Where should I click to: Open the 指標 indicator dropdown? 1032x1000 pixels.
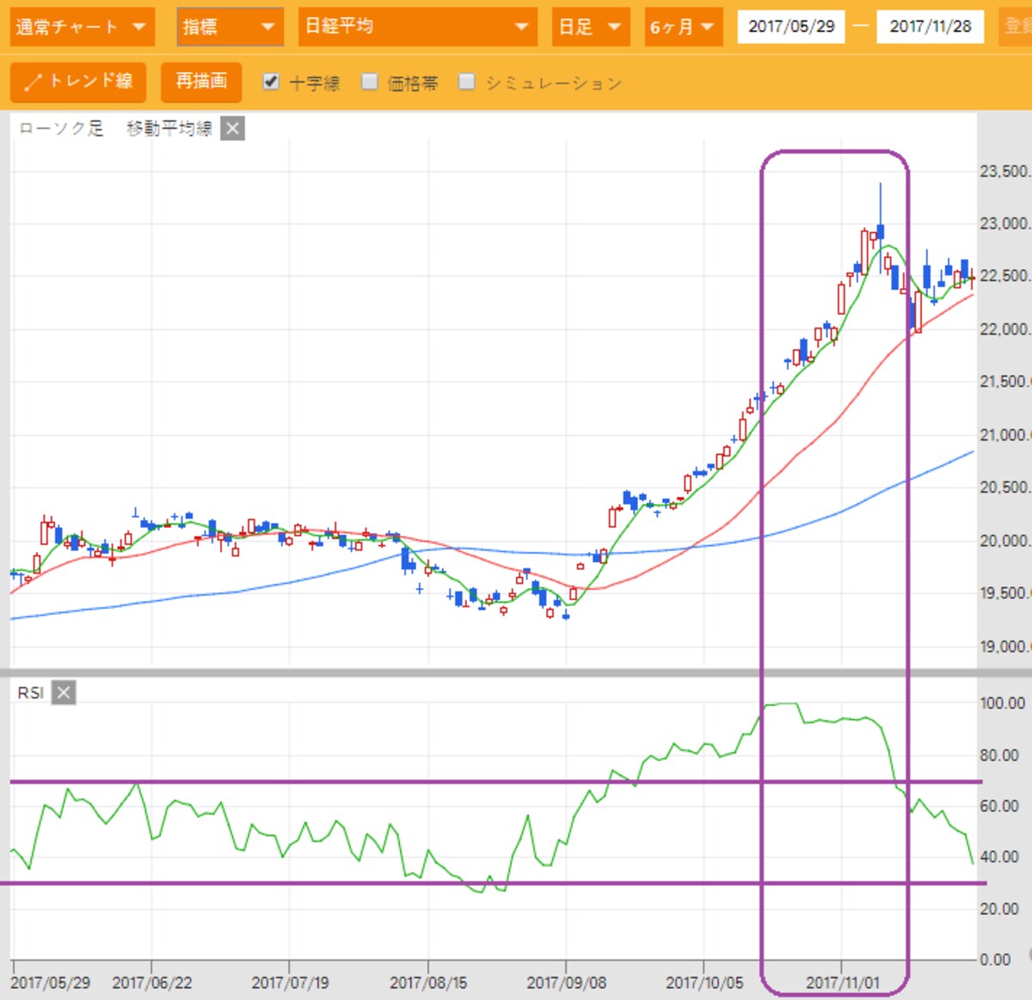pos(230,28)
